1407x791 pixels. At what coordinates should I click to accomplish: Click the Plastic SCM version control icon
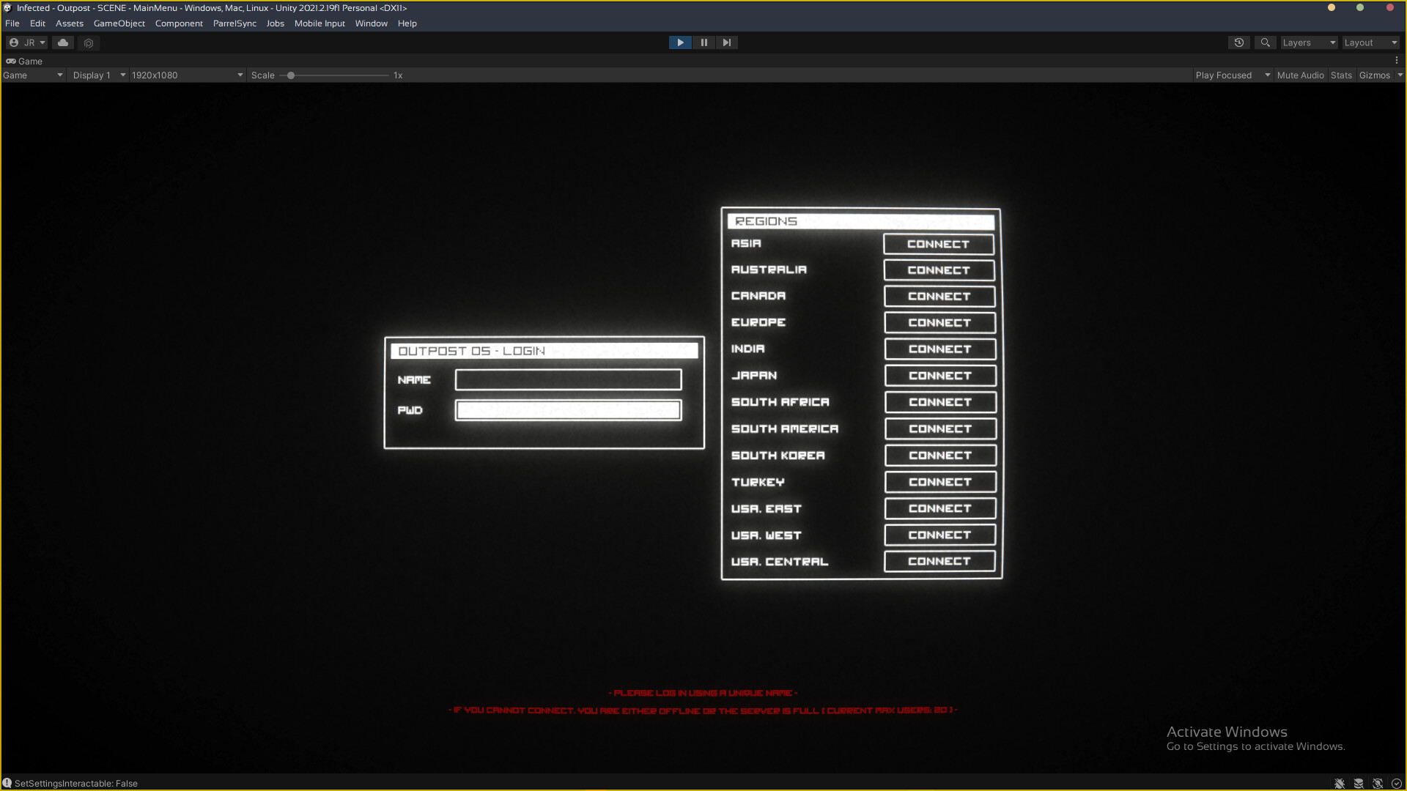[x=89, y=42]
